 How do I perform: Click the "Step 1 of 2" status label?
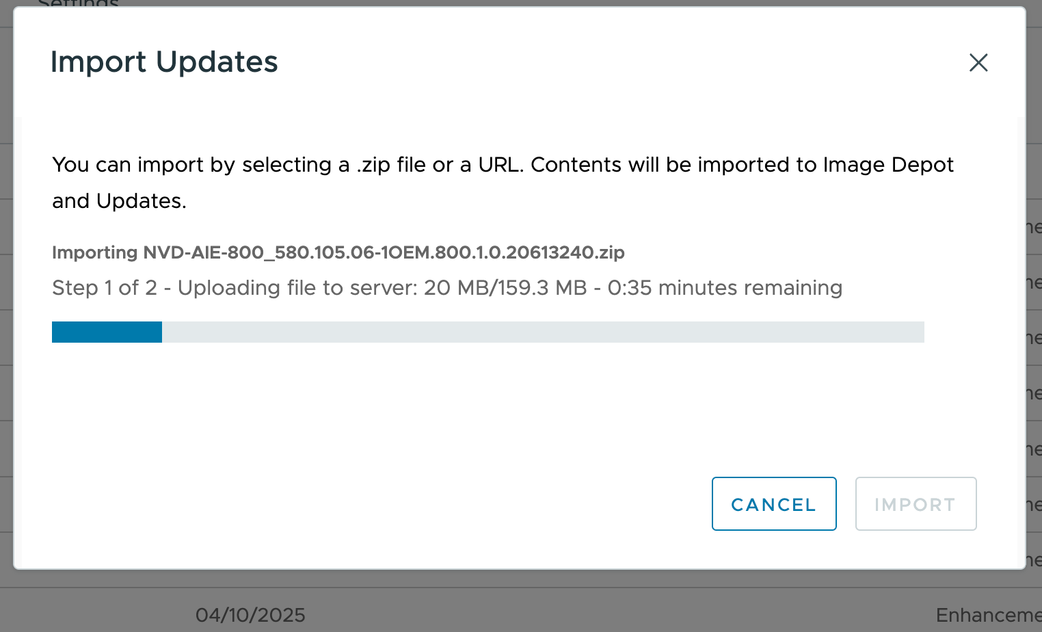(104, 288)
